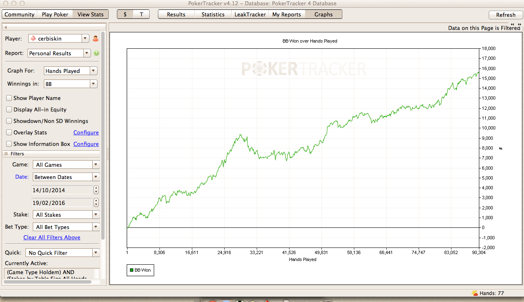Click Configure link for Overlay Stats
524x302 pixels.
pyautogui.click(x=86, y=132)
